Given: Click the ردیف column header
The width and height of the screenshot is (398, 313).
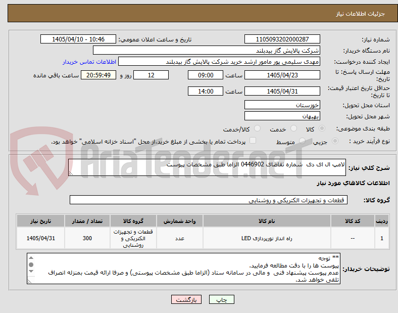Looking at the screenshot, I should click(382, 221).
